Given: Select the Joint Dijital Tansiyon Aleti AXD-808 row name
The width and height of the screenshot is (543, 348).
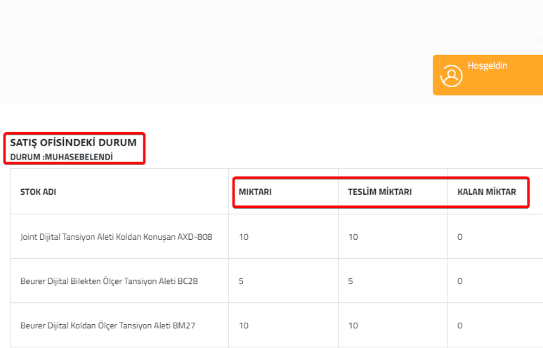Looking at the screenshot, I should [116, 237].
